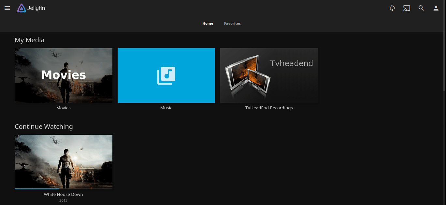Click the Jellyfin logo
Image resolution: width=446 pixels, height=205 pixels.
(31, 8)
